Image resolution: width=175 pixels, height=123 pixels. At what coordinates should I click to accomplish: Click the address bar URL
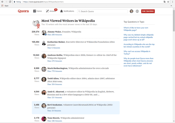(43, 2)
